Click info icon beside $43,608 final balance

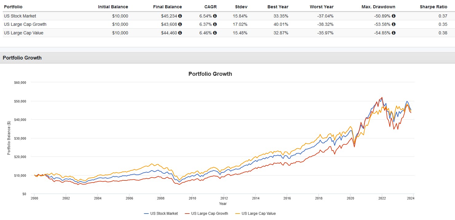point(180,24)
